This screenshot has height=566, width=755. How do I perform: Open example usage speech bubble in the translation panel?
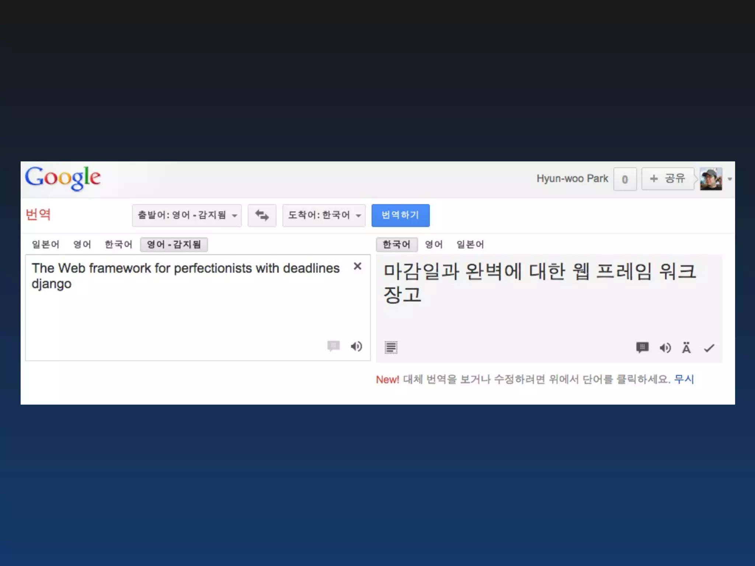pos(642,347)
